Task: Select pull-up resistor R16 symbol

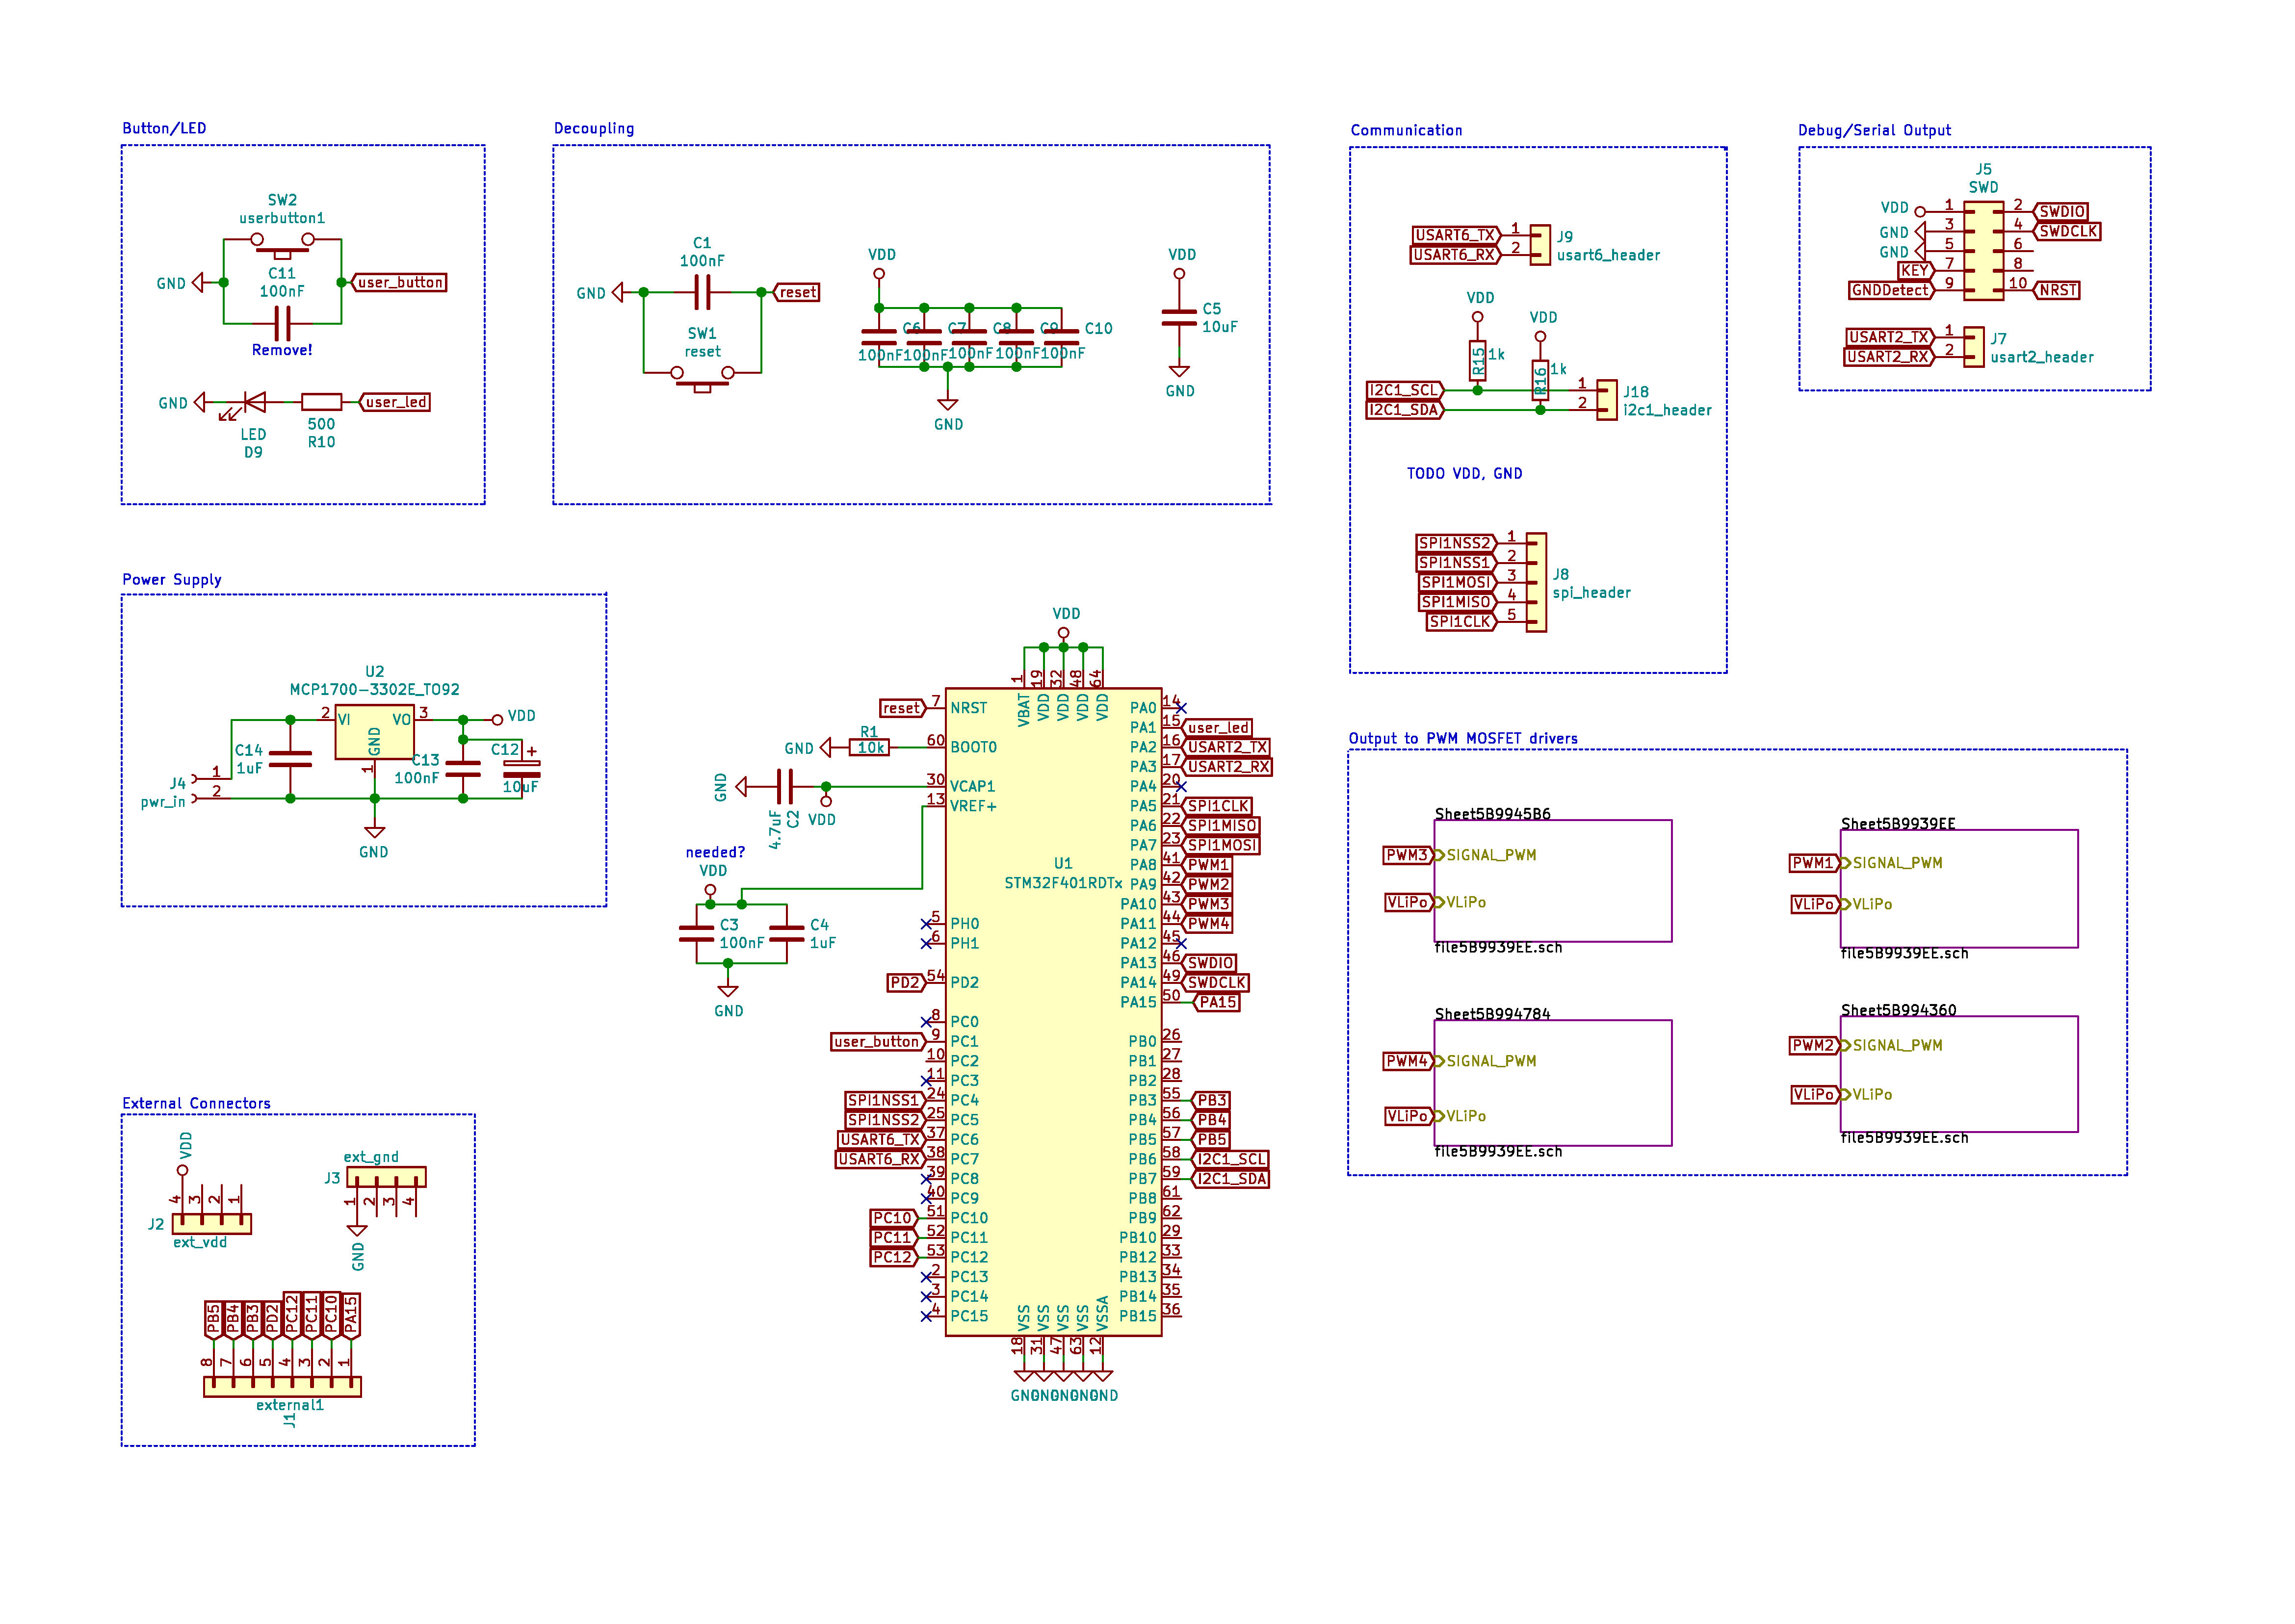Action: coord(1540,380)
